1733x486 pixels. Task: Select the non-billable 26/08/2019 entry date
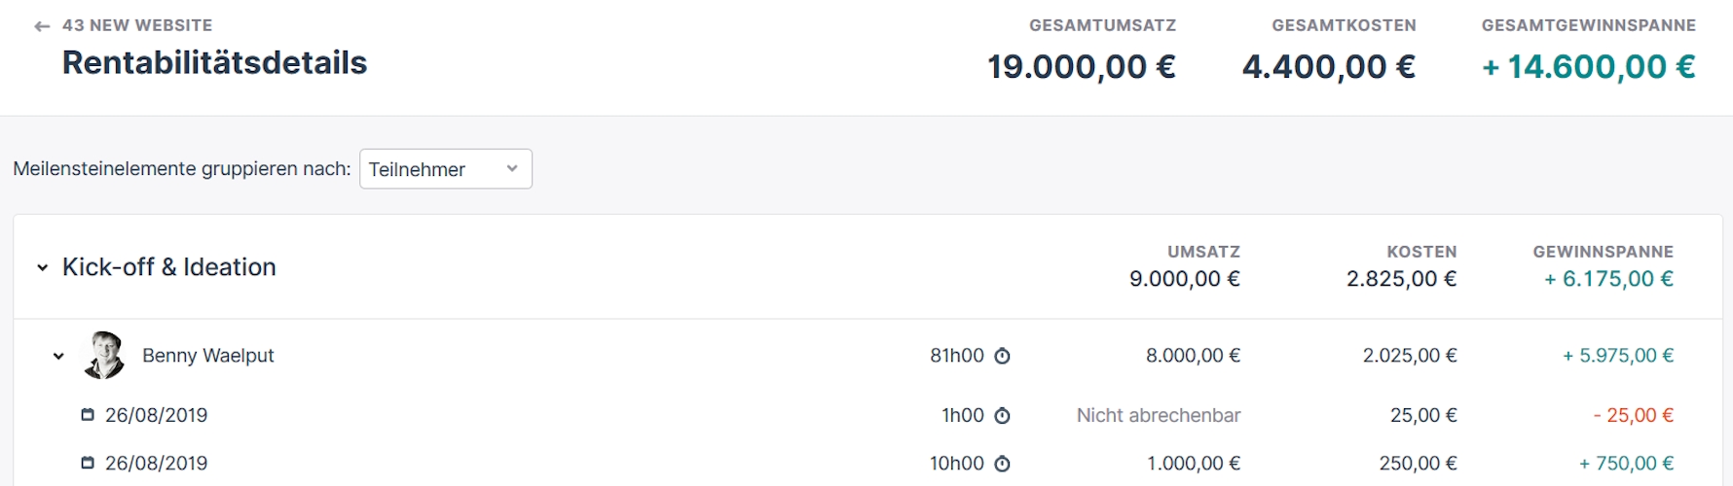tap(157, 415)
